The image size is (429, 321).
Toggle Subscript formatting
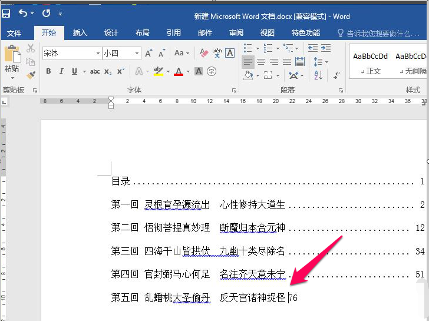[x=108, y=72]
